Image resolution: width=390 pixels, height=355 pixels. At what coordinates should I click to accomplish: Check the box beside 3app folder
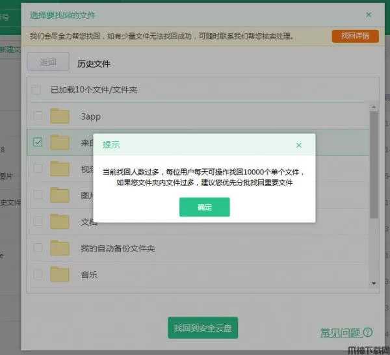click(38, 116)
